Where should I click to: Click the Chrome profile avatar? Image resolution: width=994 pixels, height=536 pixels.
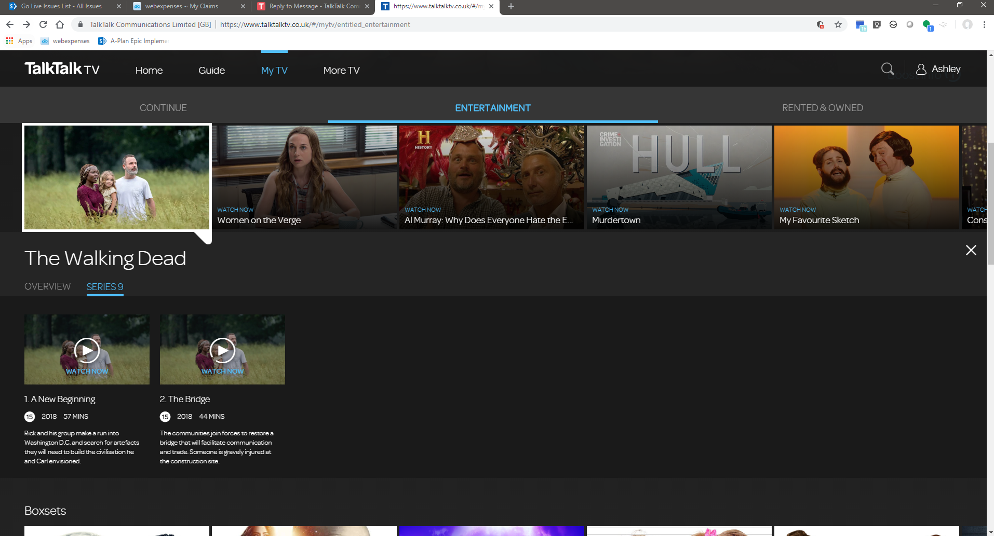(967, 24)
